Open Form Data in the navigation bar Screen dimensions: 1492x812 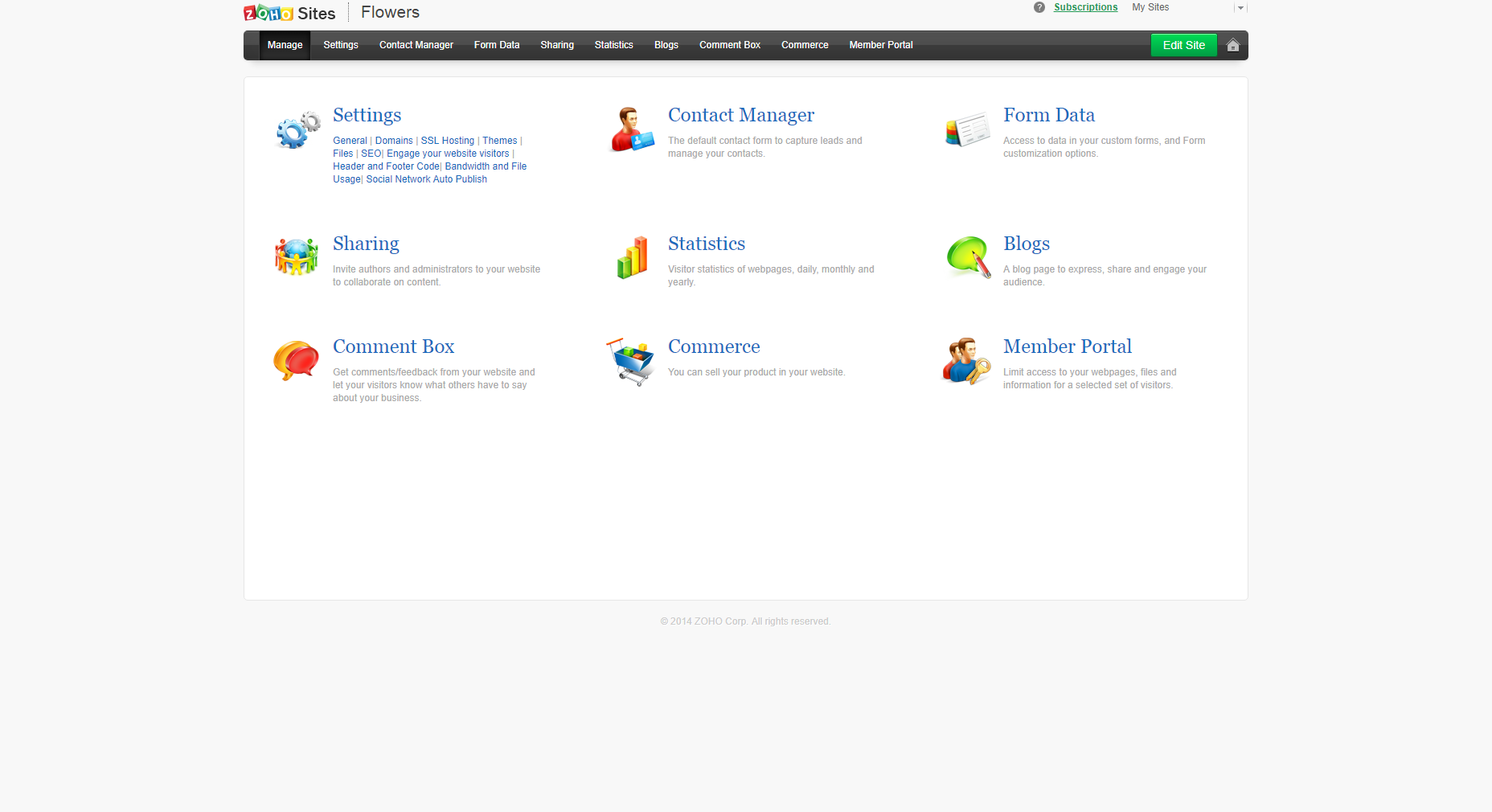tap(497, 45)
